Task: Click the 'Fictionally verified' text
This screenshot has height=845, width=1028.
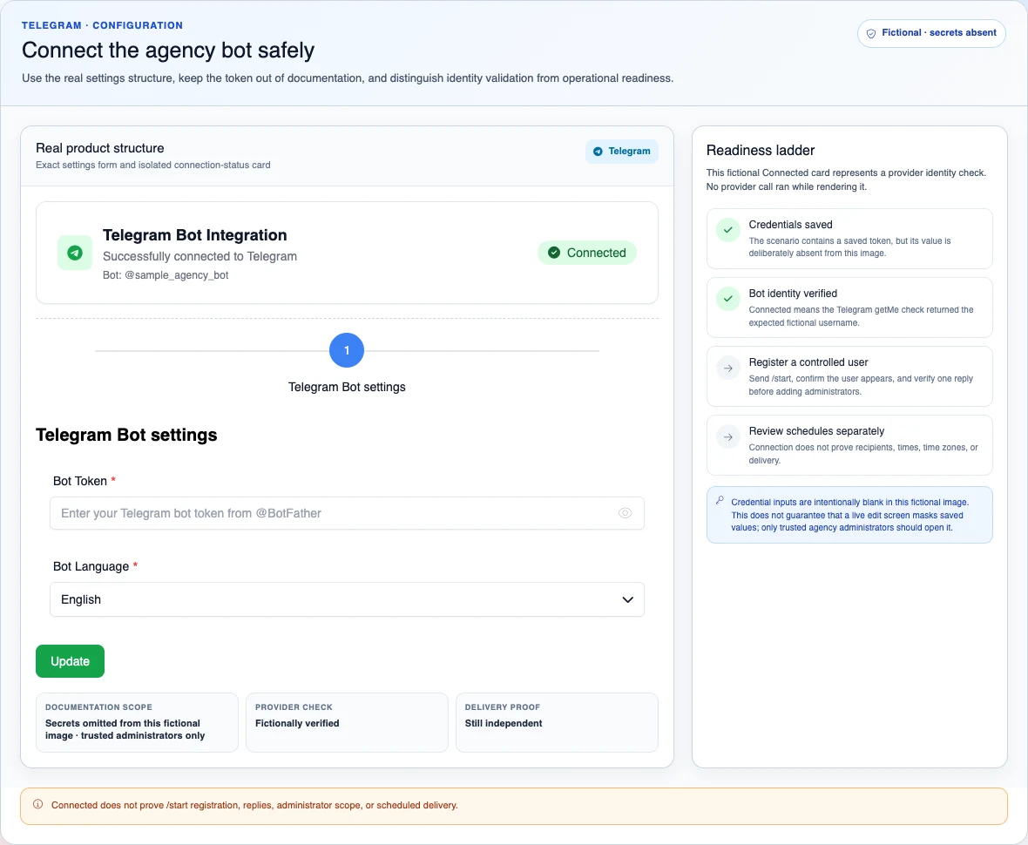Action: 297,723
